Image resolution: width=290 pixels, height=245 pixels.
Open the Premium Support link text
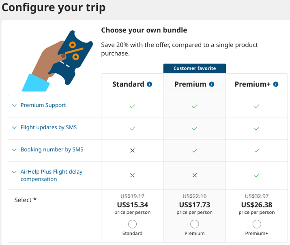(x=43, y=105)
